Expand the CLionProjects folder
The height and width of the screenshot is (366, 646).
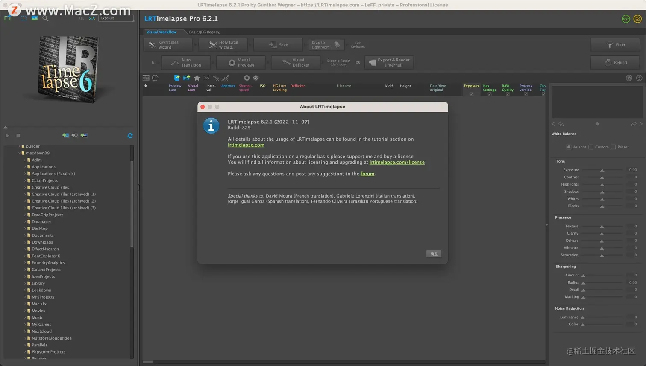25,180
